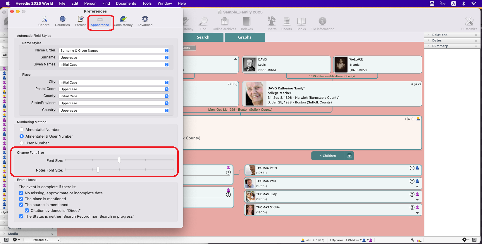Open the Documents menu
482x244 pixels.
click(x=126, y=3)
